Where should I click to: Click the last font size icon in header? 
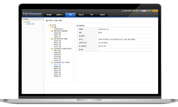146,11
